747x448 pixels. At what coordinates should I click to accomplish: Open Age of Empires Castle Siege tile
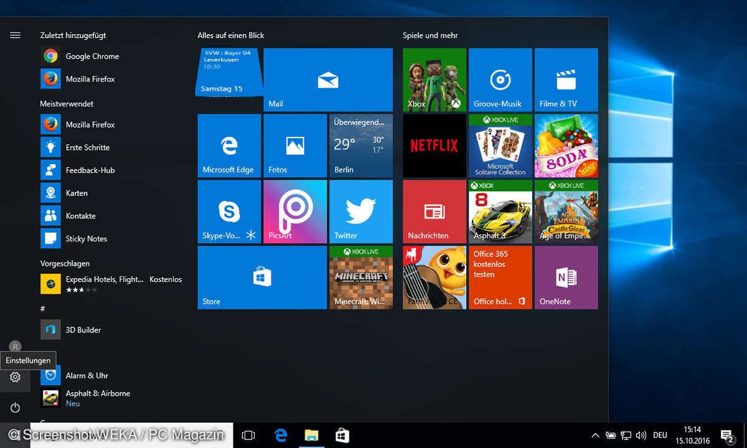point(566,212)
